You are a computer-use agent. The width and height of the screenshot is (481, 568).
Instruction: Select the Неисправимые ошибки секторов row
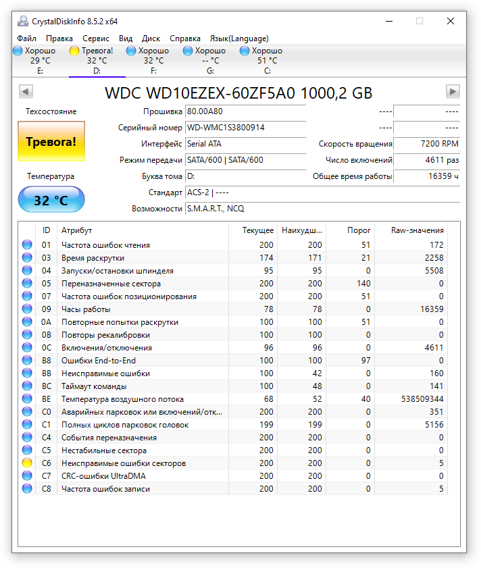click(x=233, y=463)
